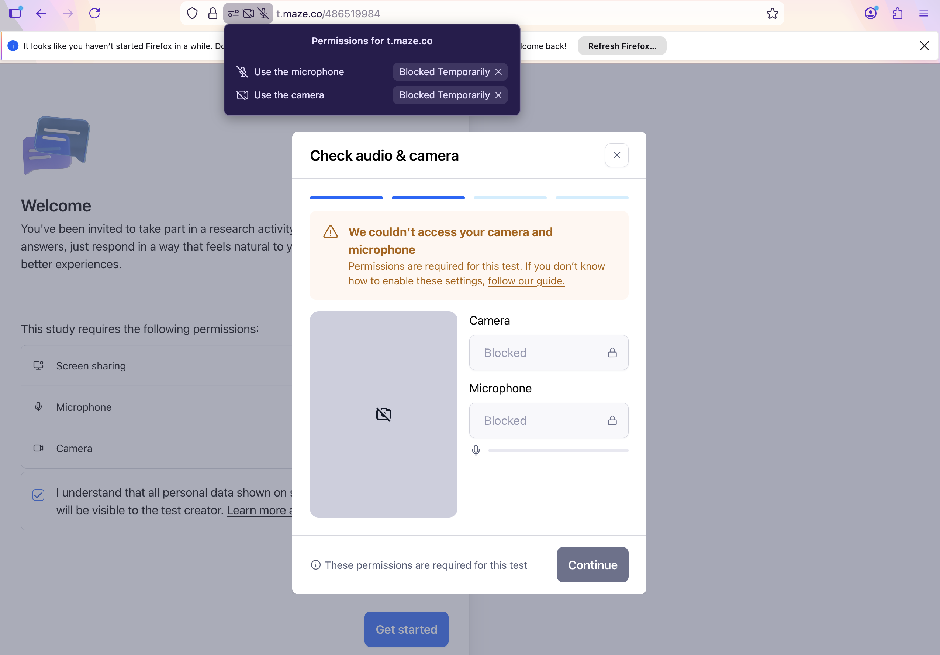This screenshot has width=940, height=655.
Task: Click the microphone level meter bar
Action: pos(557,451)
